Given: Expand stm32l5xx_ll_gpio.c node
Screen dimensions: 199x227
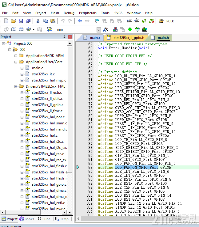Looking at the screenshot, I should pyautogui.click(x=22, y=105).
